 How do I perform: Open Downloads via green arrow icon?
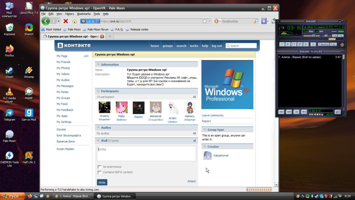[x=274, y=21]
